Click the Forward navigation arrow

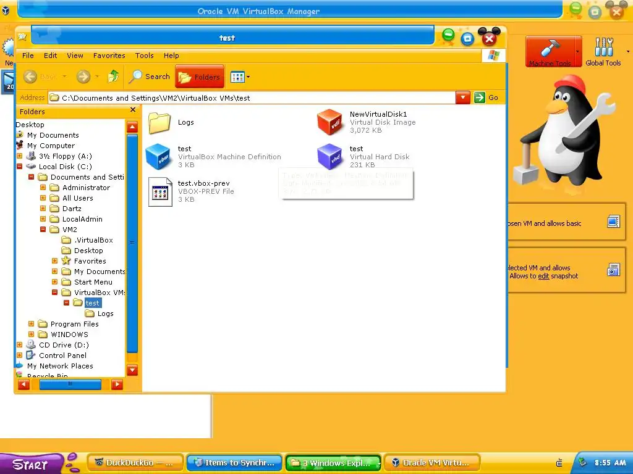point(83,77)
